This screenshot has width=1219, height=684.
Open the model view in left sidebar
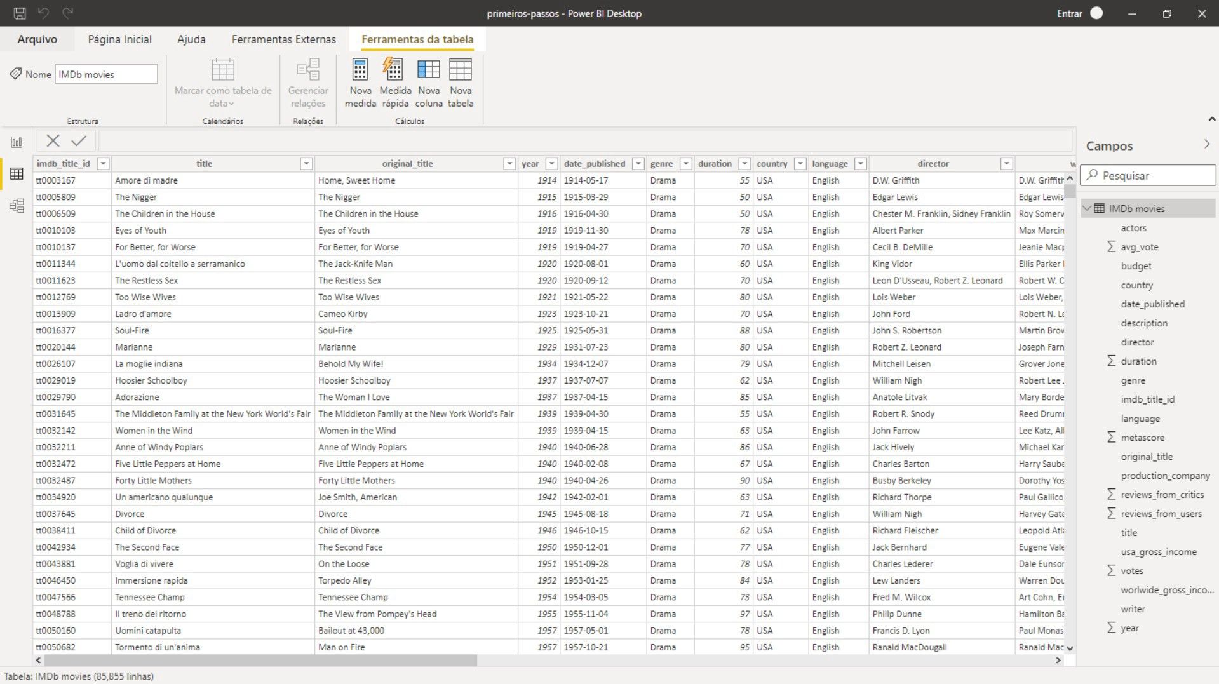17,206
